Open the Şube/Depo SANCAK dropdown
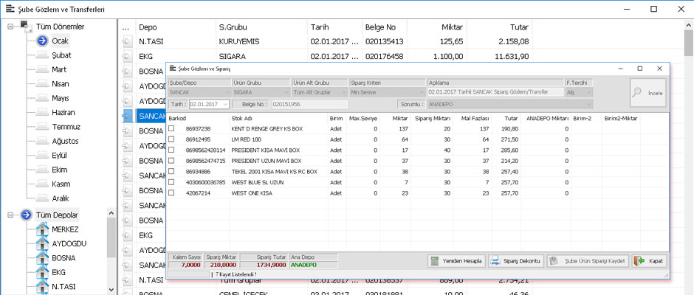Viewport: 694px width, 295px height. 227,92
